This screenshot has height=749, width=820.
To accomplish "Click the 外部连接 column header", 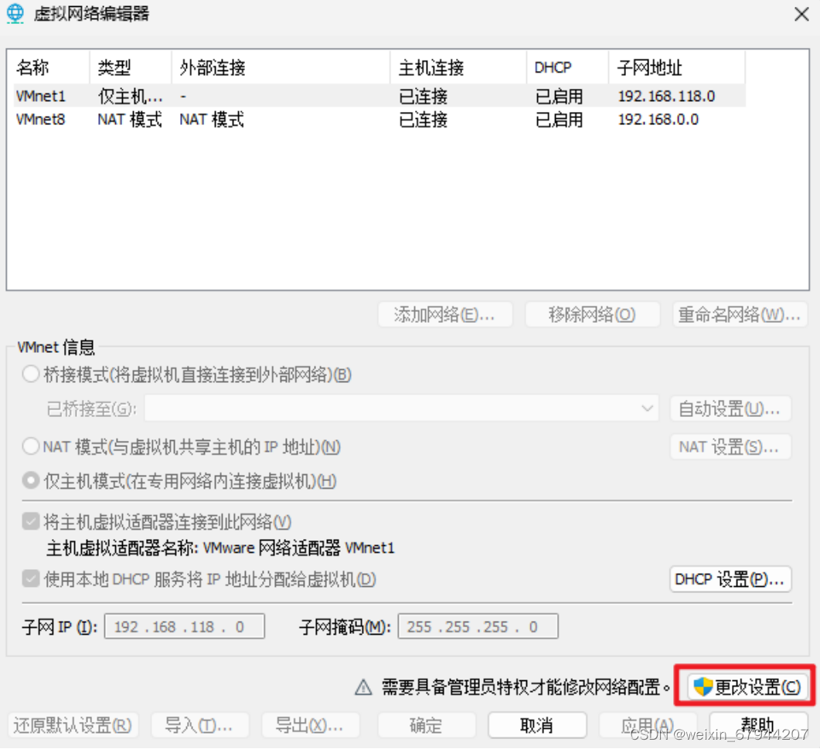I will click(281, 67).
